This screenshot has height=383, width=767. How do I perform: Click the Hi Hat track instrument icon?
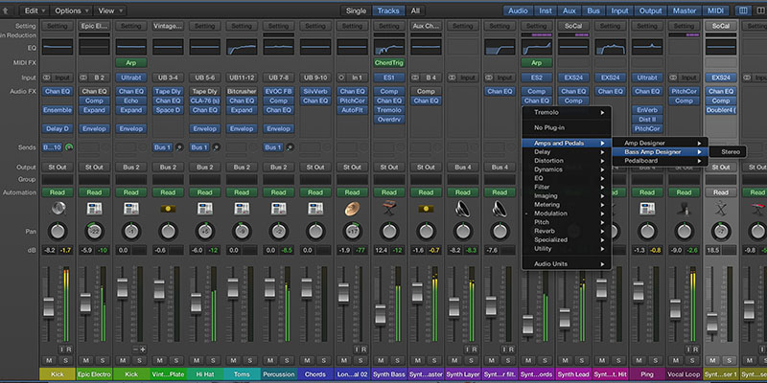204,208
